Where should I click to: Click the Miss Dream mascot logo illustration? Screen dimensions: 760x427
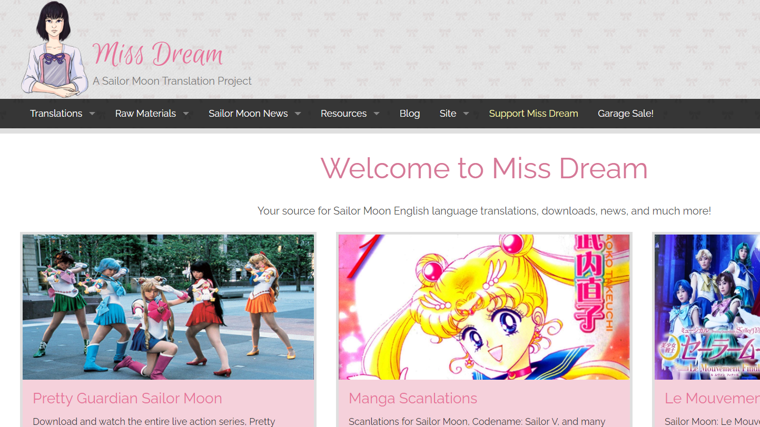(x=55, y=49)
